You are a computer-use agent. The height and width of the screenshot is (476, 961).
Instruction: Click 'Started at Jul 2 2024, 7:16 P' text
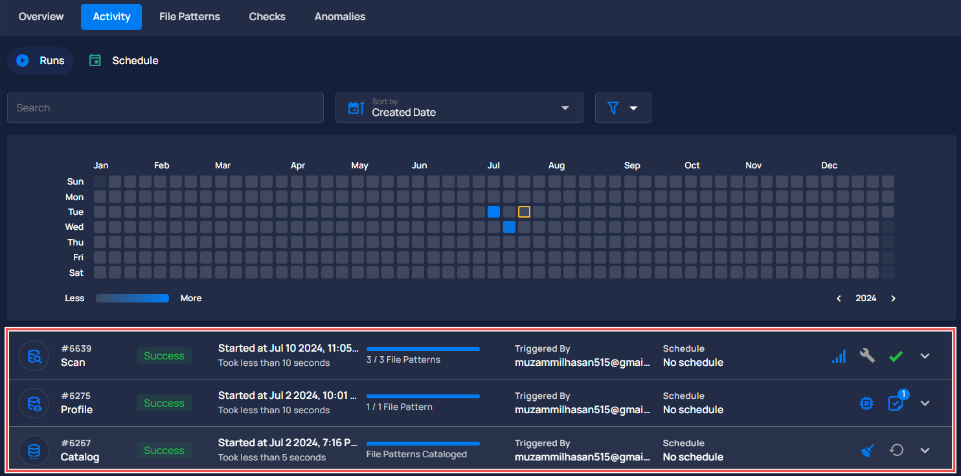click(288, 442)
